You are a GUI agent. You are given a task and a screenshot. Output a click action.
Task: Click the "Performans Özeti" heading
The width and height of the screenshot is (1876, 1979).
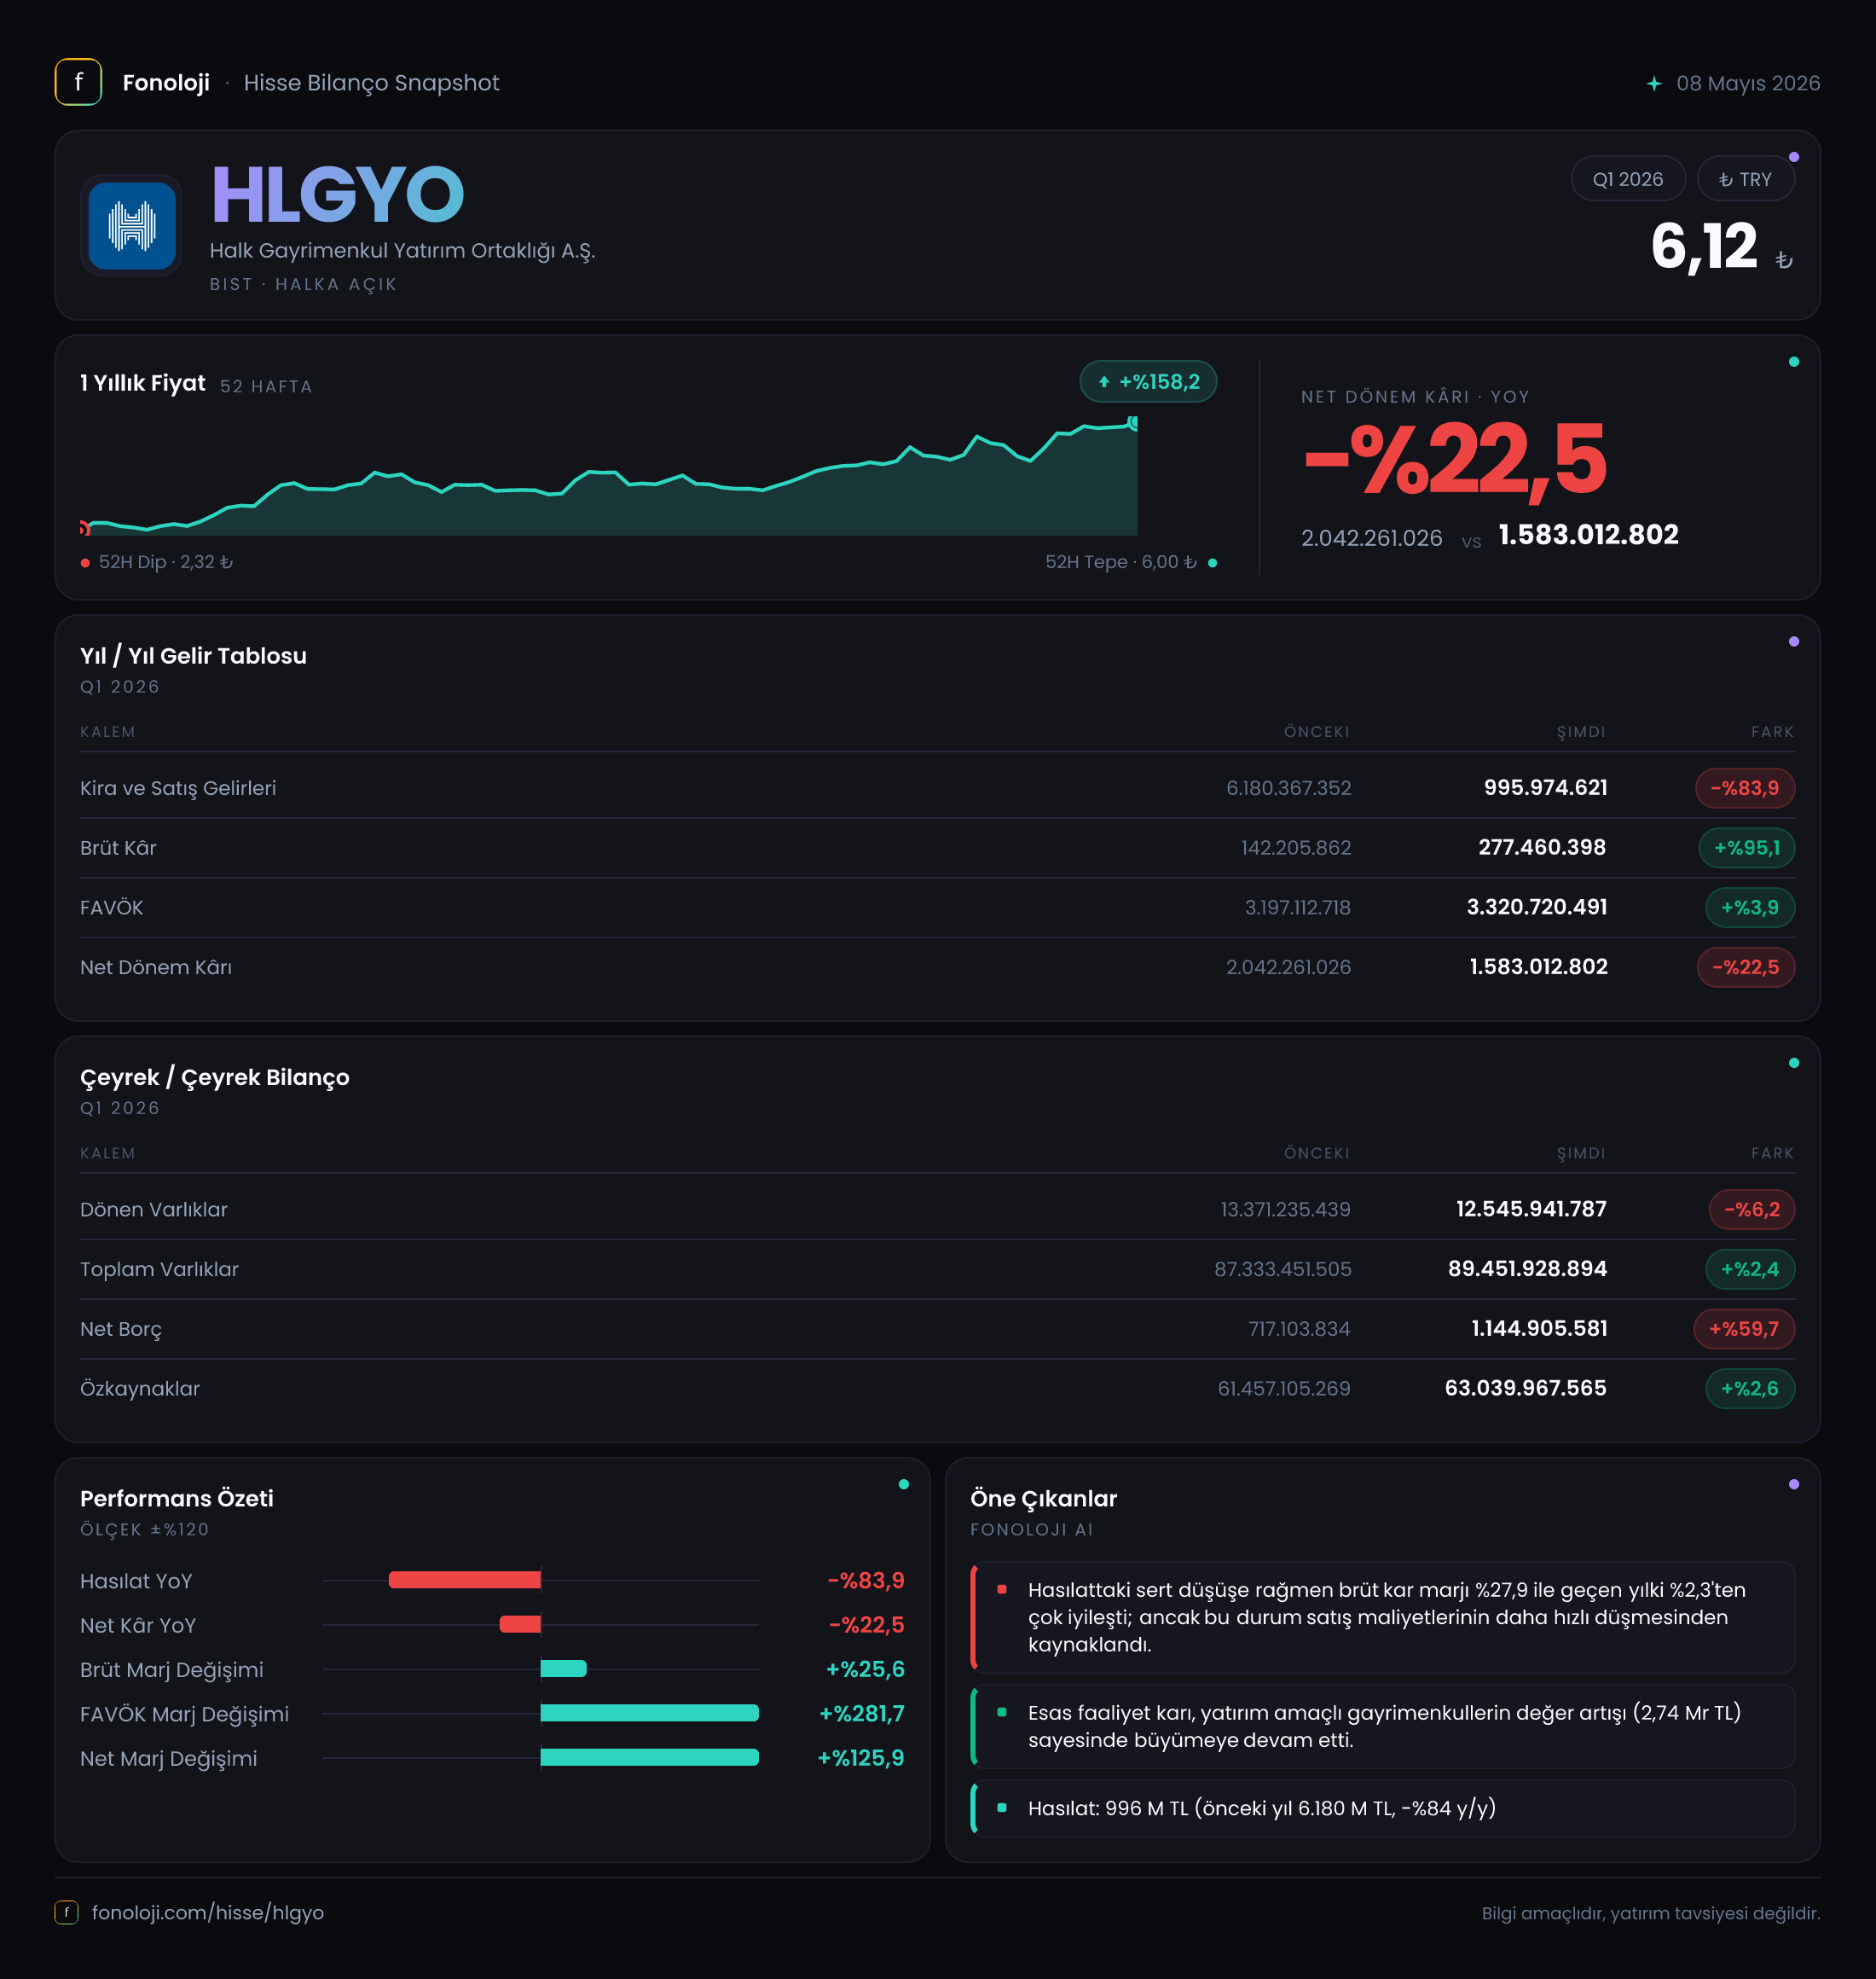tap(177, 1498)
